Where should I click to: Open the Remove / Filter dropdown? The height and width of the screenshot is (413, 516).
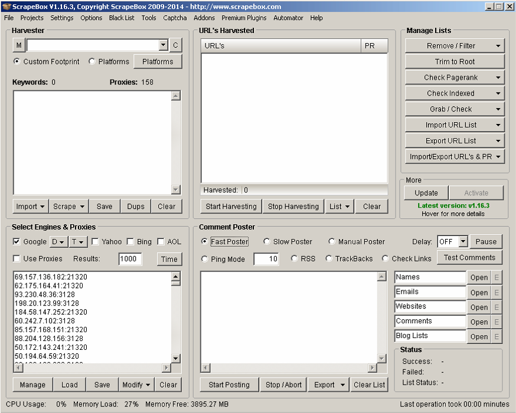point(455,46)
